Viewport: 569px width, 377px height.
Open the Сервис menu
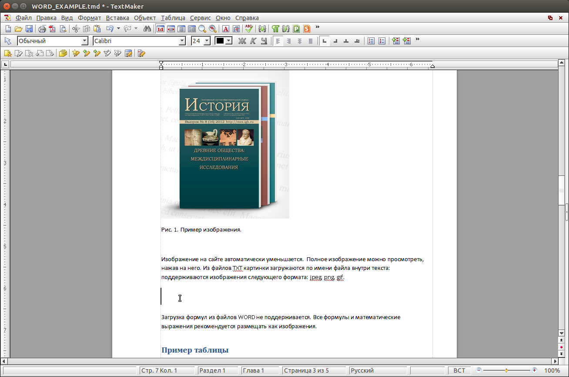(x=201, y=18)
